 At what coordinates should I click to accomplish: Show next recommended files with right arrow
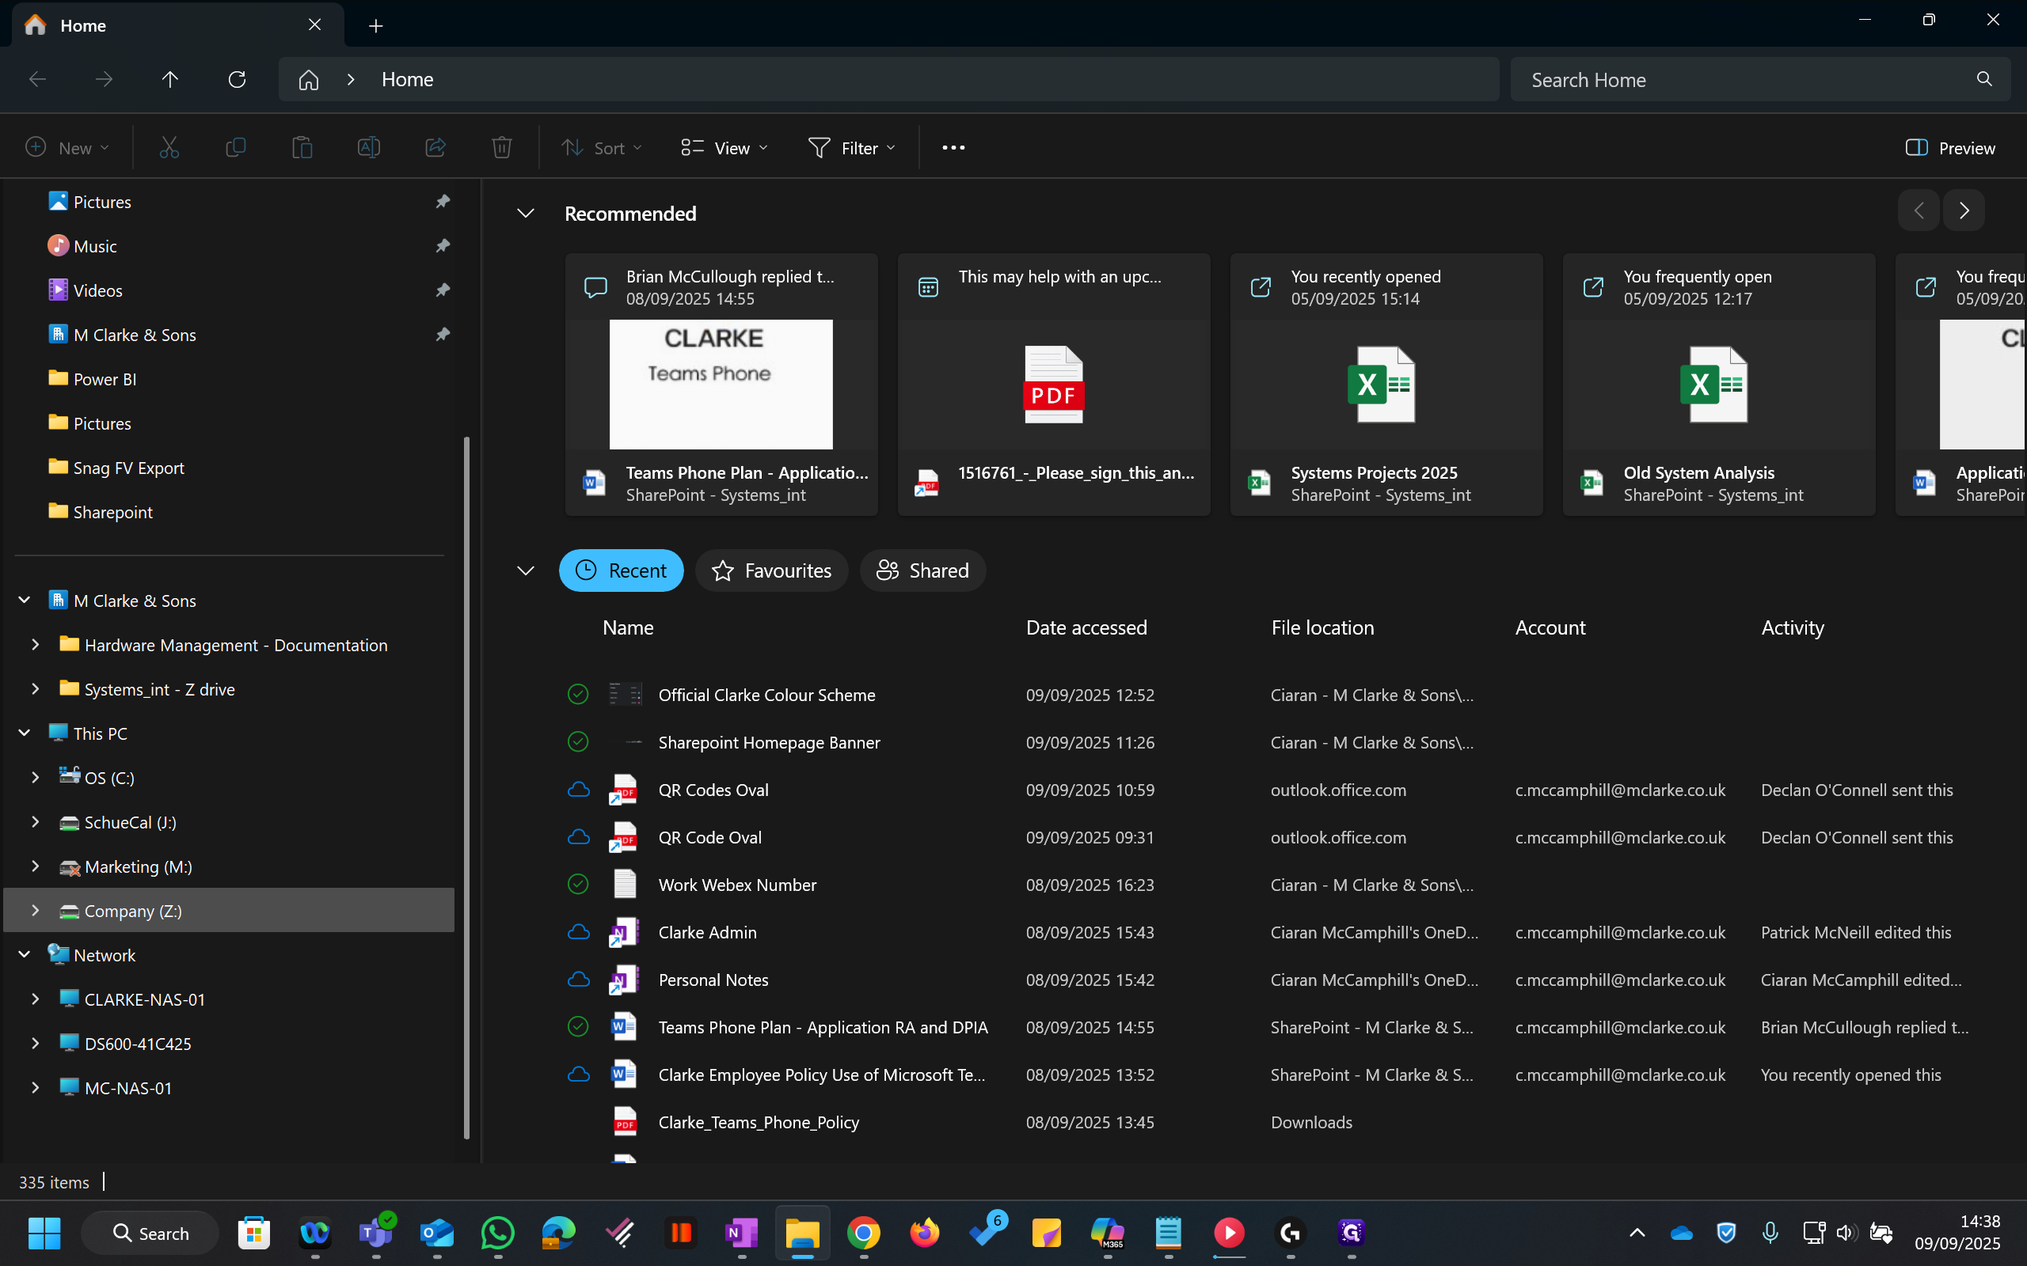coord(1964,211)
